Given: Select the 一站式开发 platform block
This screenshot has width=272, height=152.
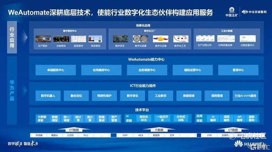Looking at the screenshot, I should 162,118.
